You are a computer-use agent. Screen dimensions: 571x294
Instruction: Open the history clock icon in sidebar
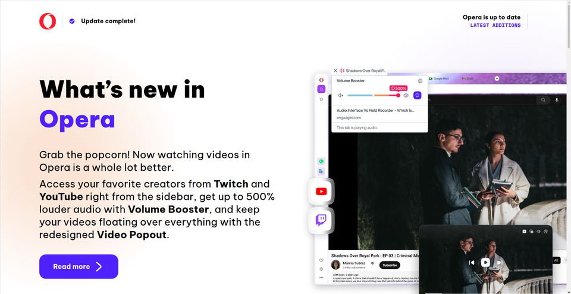pyautogui.click(x=321, y=269)
